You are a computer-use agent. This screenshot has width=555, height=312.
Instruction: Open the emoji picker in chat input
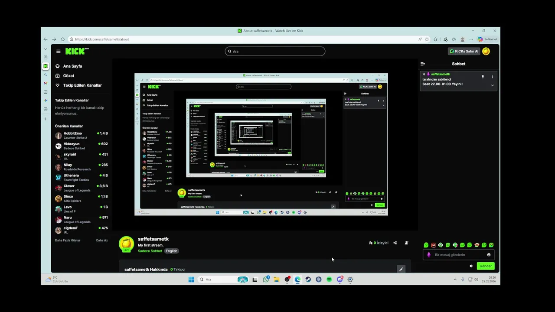(x=489, y=255)
